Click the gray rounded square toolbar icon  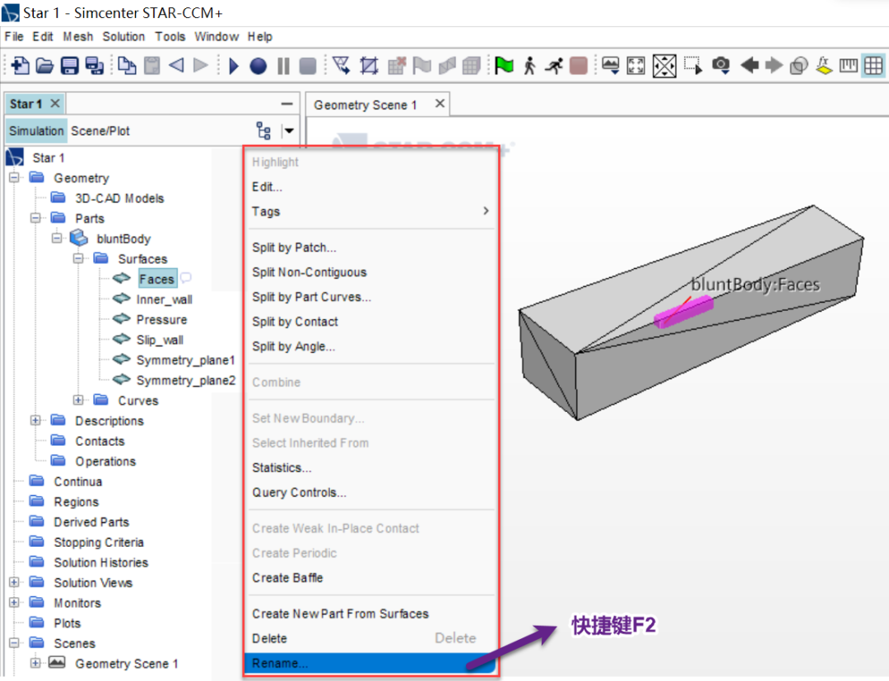(307, 66)
